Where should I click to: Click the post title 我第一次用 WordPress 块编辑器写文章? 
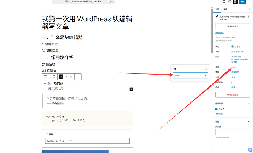pos(87,23)
